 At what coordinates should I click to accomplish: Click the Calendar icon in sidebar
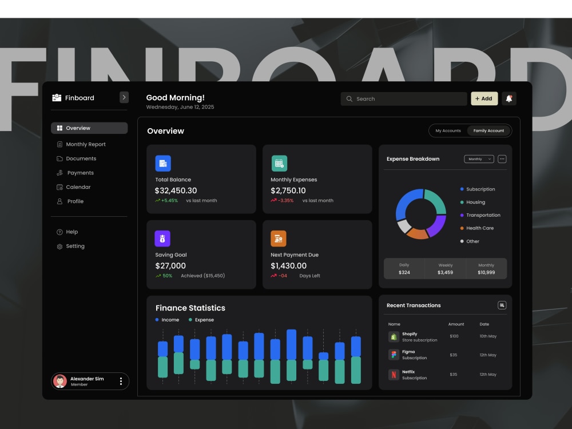[x=59, y=187]
